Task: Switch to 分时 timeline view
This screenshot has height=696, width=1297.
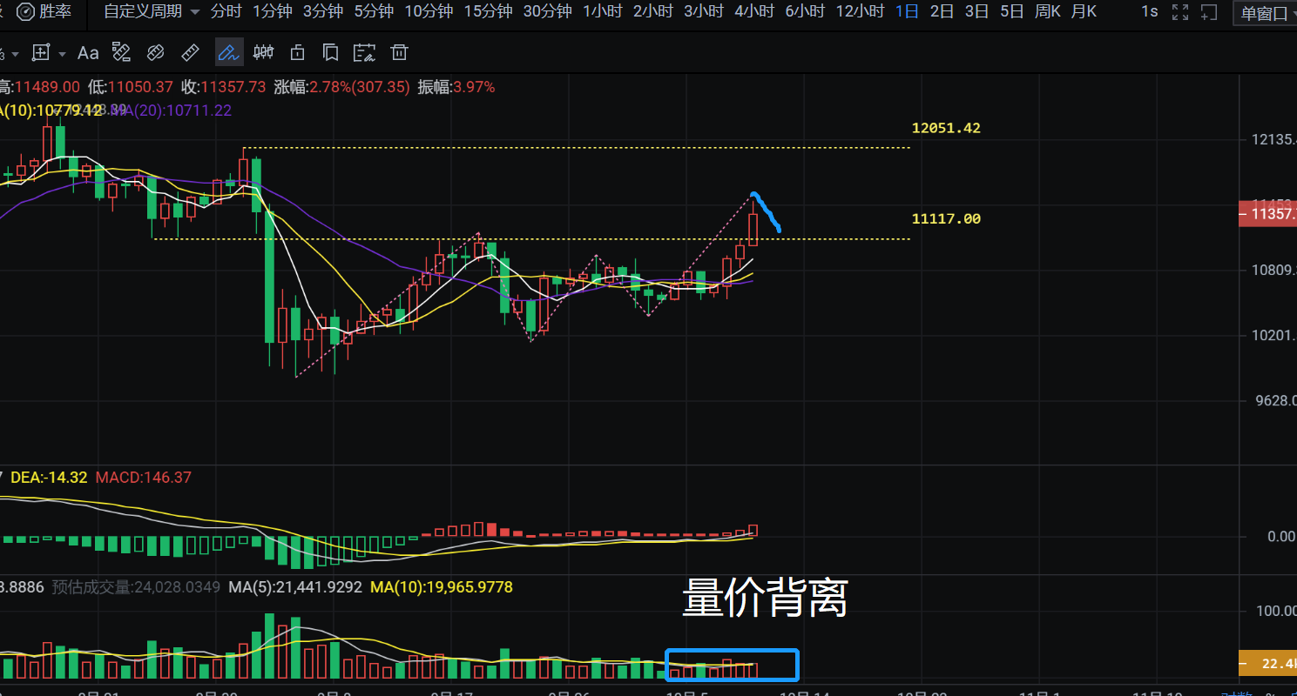Action: [x=226, y=11]
